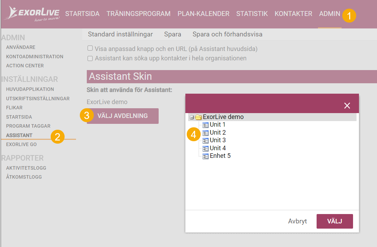
Task: Go to the Statistik tab
Action: click(x=252, y=14)
